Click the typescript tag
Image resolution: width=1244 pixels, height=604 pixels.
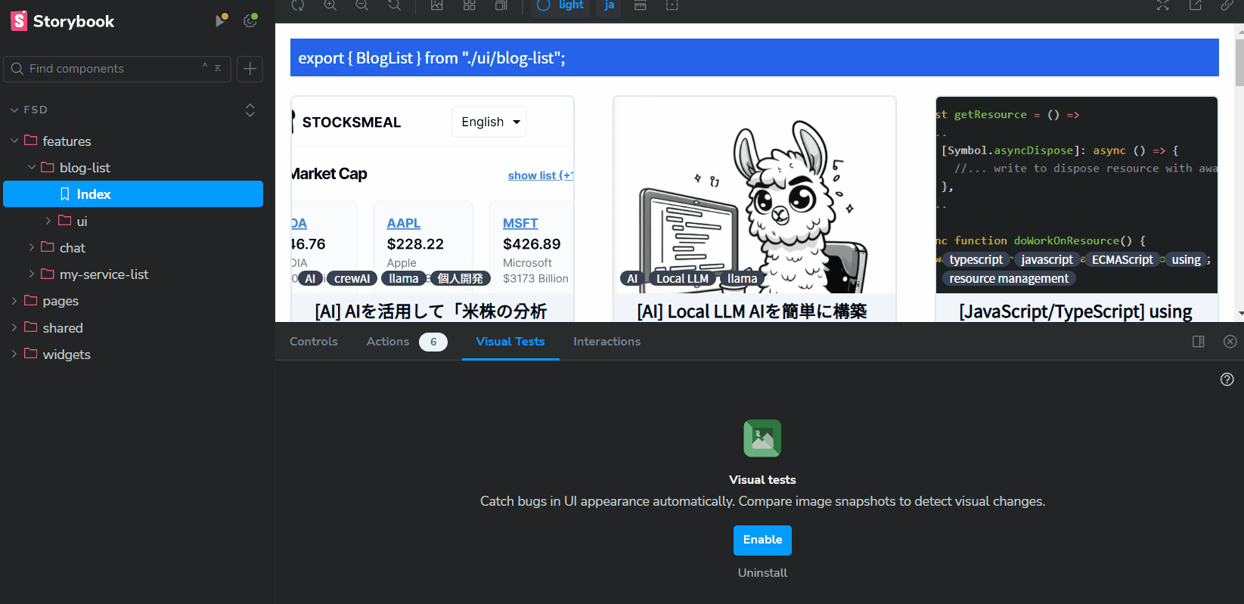976,260
